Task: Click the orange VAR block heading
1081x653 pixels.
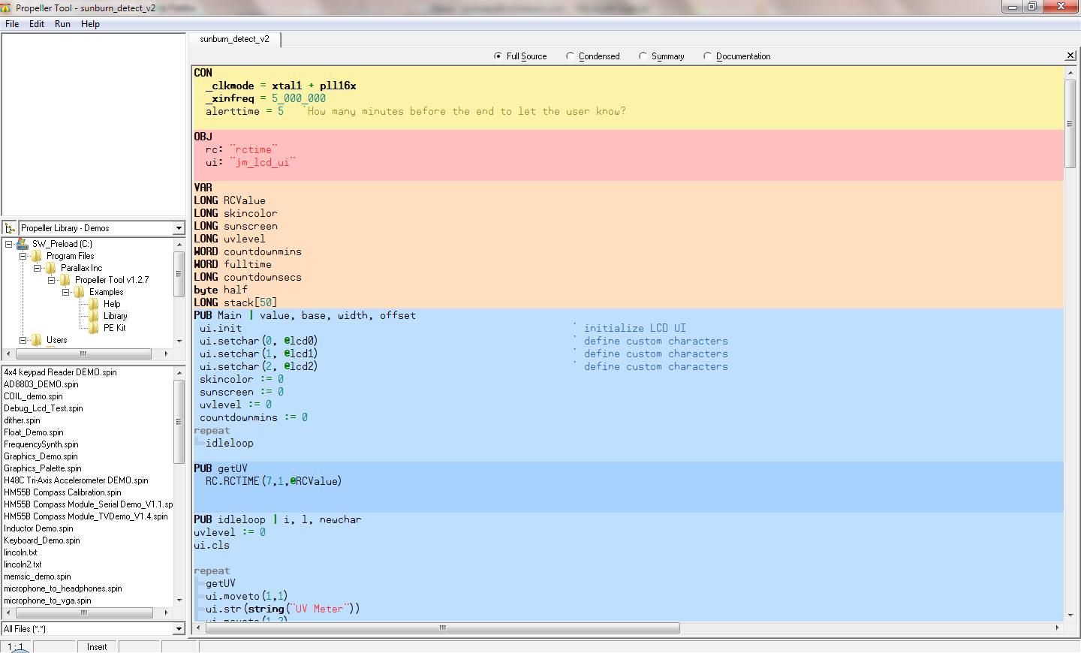Action: click(203, 188)
